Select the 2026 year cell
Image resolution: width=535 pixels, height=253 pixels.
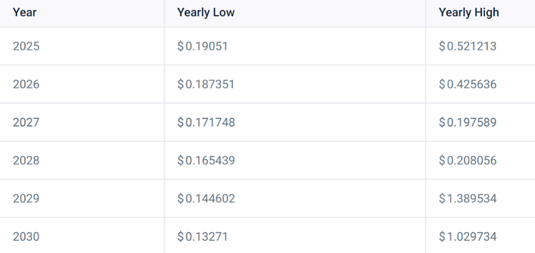(x=26, y=84)
